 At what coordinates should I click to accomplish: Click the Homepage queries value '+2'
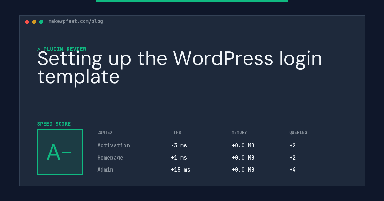pyautogui.click(x=292, y=158)
